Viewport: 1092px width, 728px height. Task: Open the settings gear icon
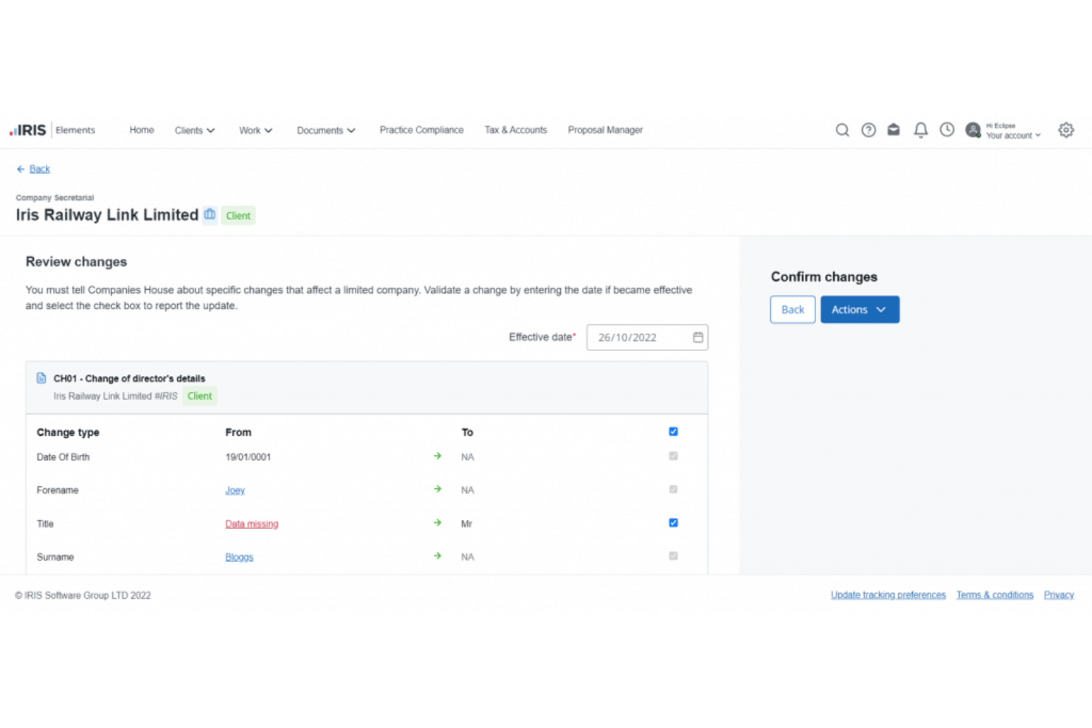(x=1066, y=130)
